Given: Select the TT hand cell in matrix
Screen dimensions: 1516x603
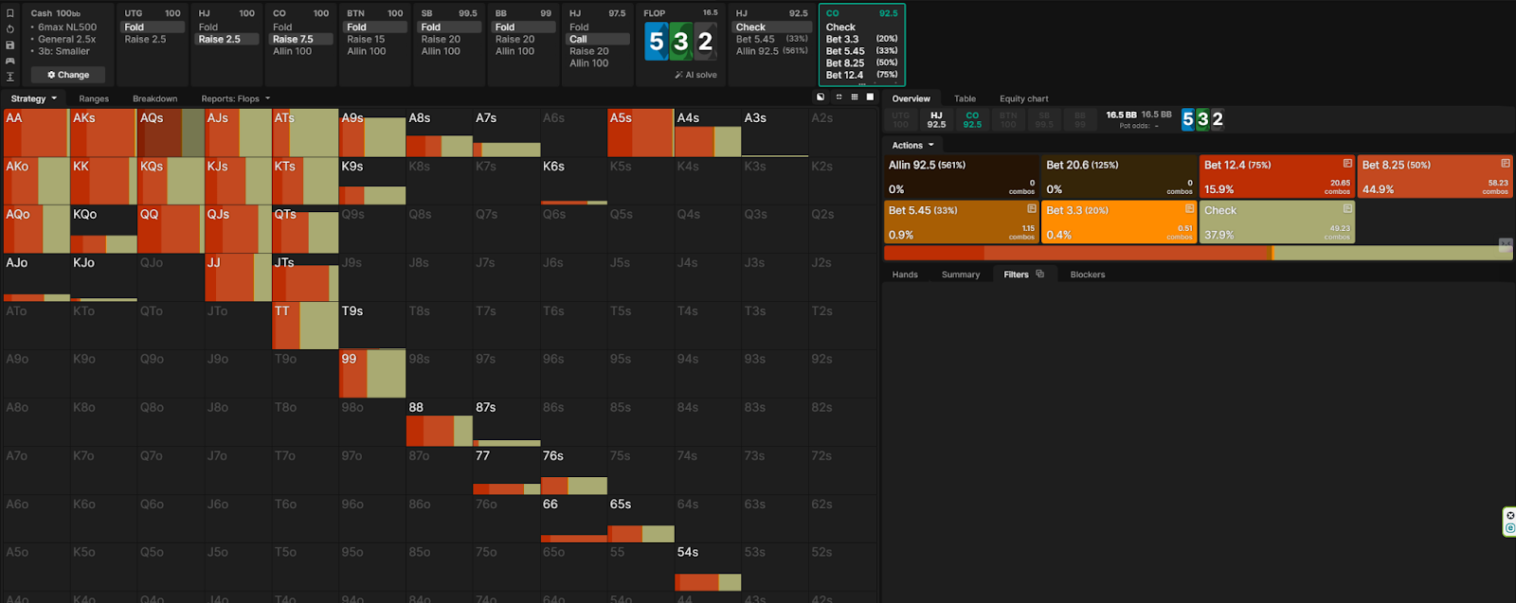Looking at the screenshot, I should (x=305, y=326).
